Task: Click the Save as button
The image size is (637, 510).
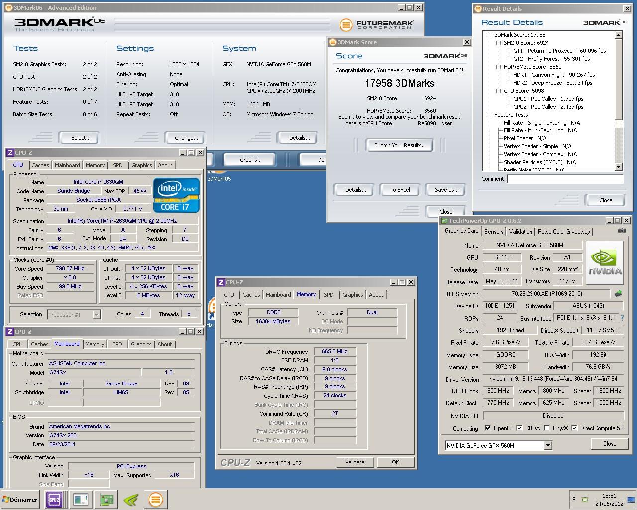Action: (447, 190)
